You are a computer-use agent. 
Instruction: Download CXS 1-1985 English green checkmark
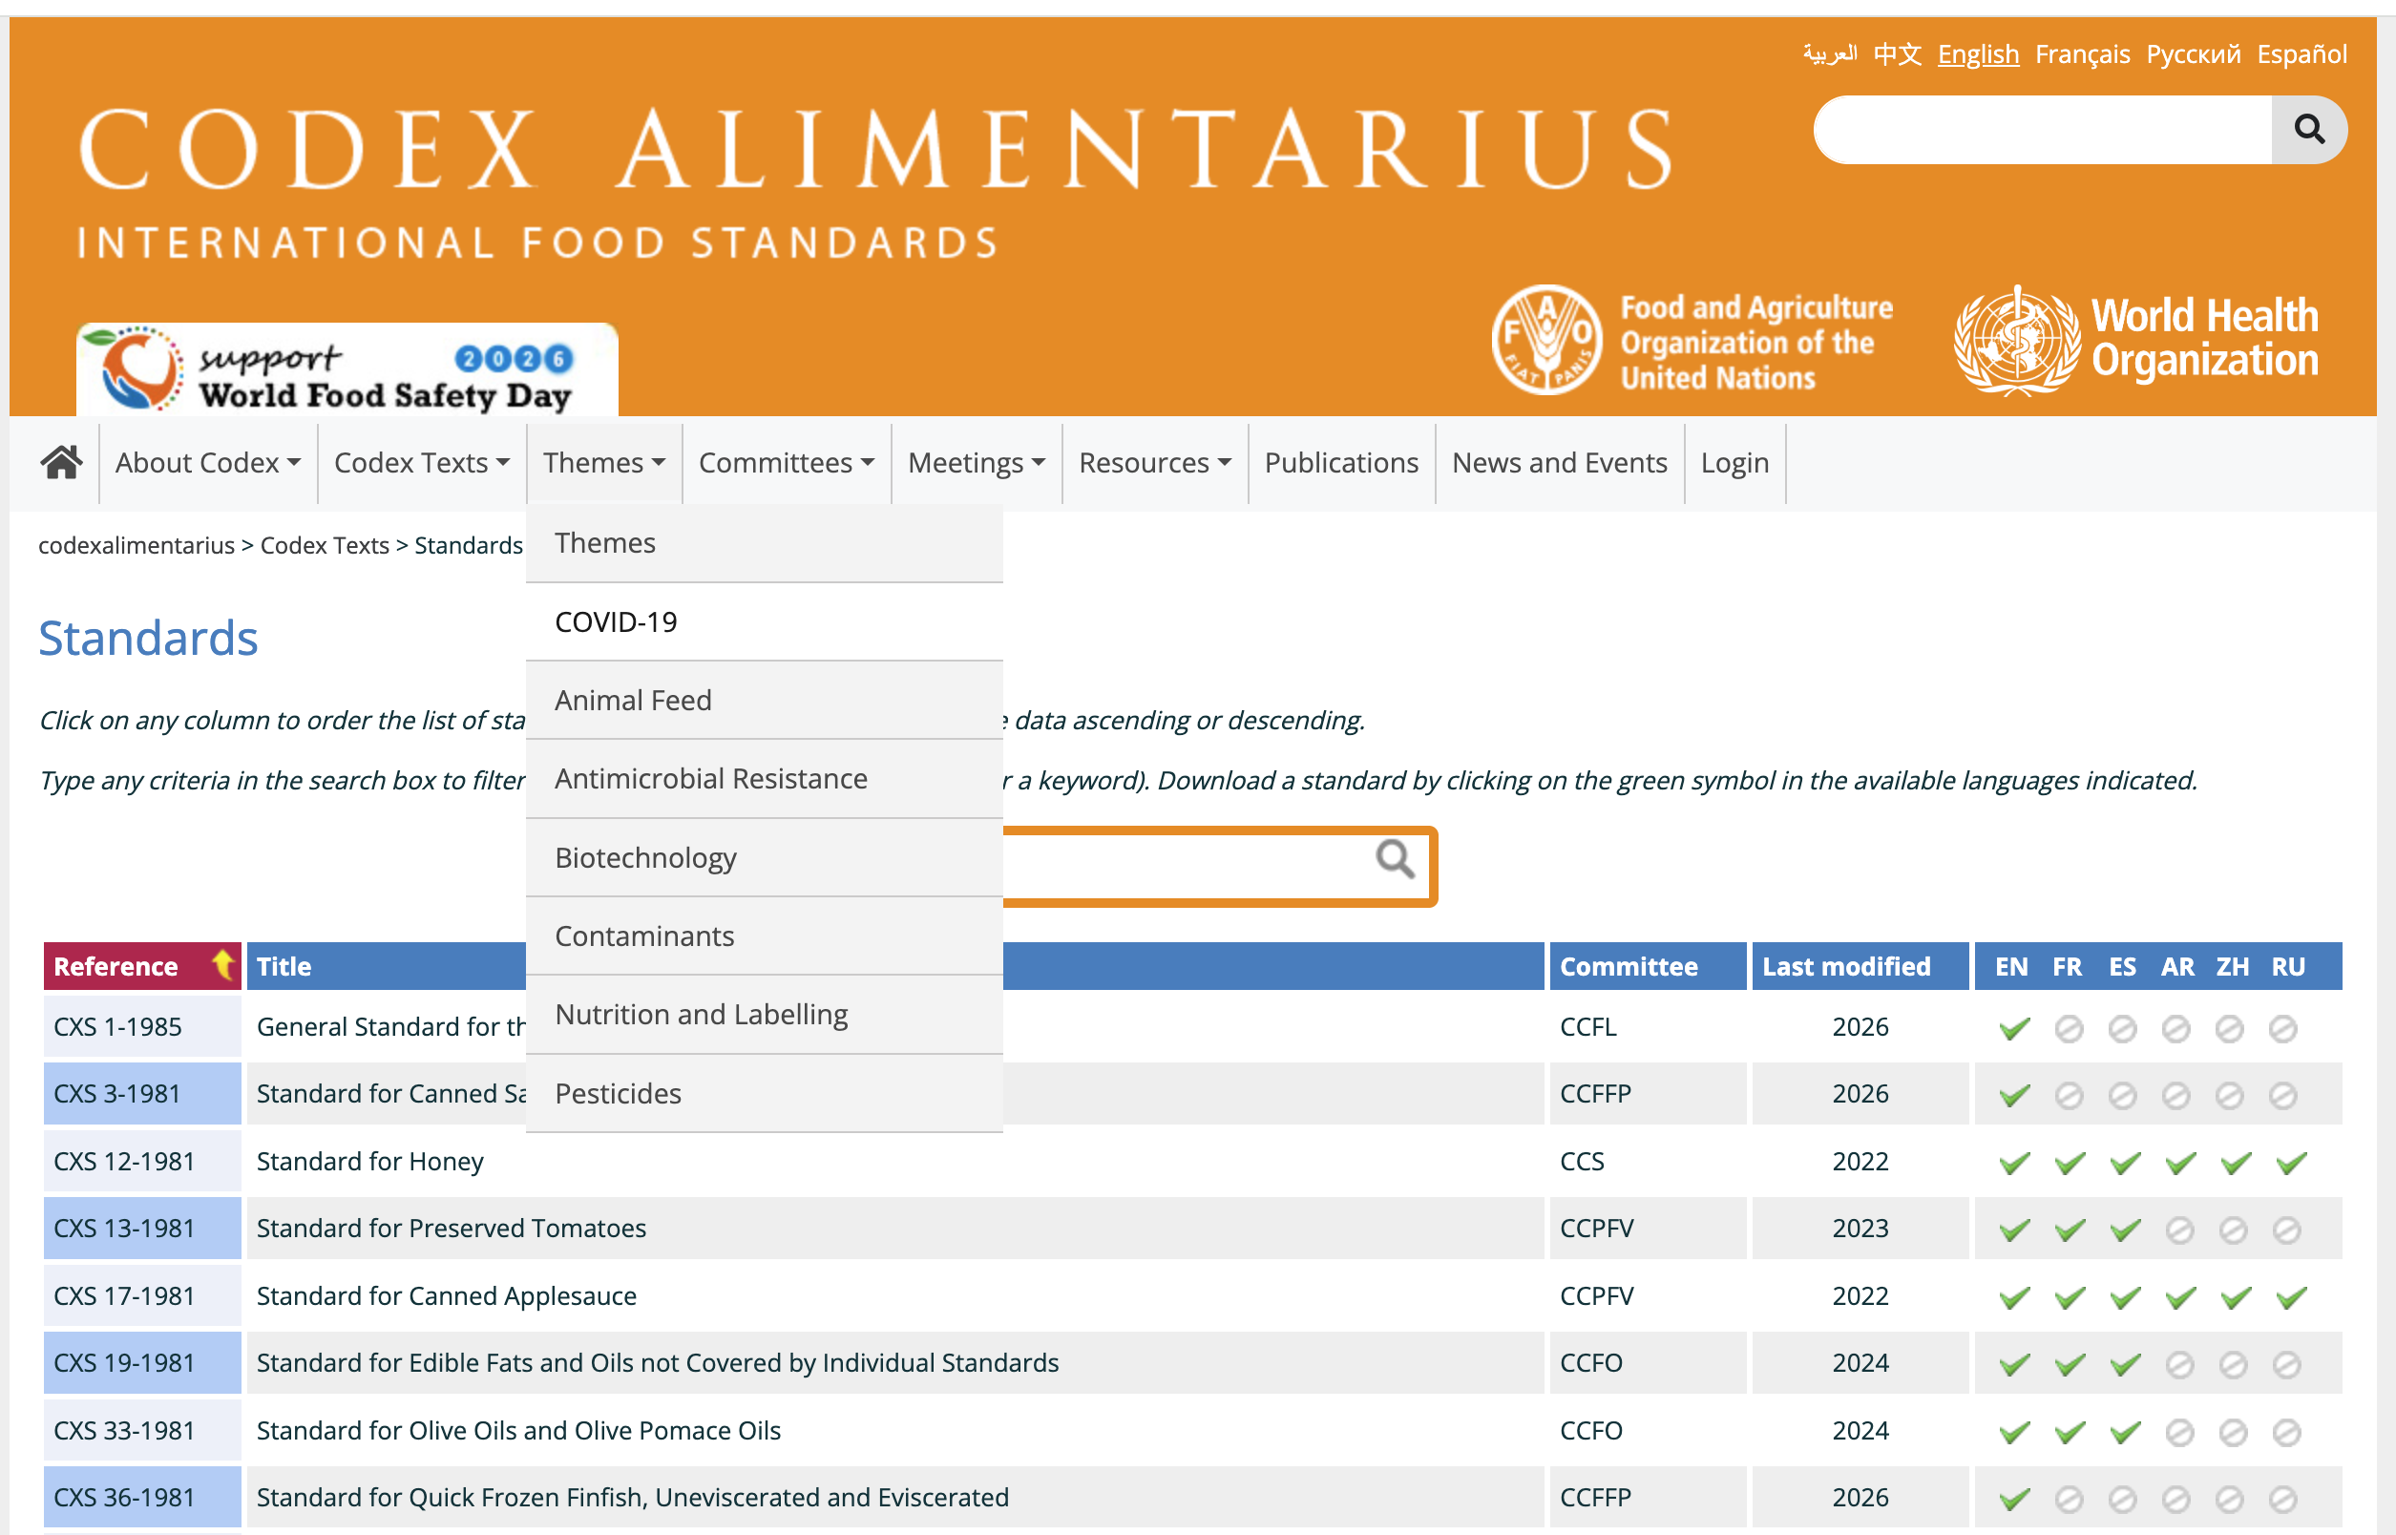2014,1028
